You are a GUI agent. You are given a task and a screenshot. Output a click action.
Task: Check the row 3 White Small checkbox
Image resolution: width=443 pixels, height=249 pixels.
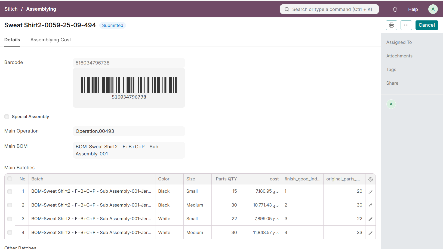click(x=10, y=219)
